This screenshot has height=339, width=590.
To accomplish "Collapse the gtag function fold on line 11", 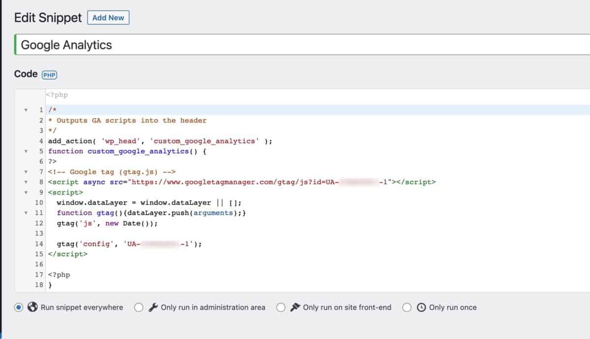I will (27, 213).
